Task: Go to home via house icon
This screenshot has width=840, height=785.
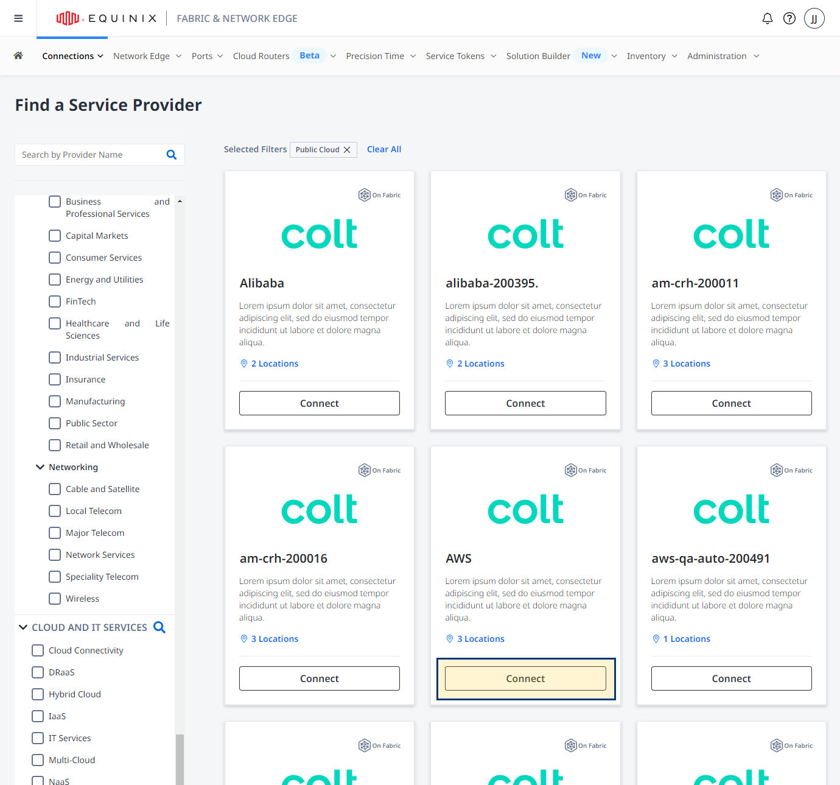Action: (x=18, y=55)
